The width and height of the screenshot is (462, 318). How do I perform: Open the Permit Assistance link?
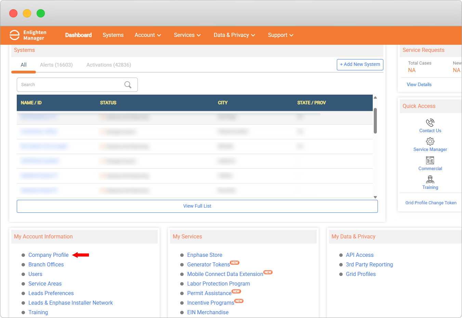point(209,293)
